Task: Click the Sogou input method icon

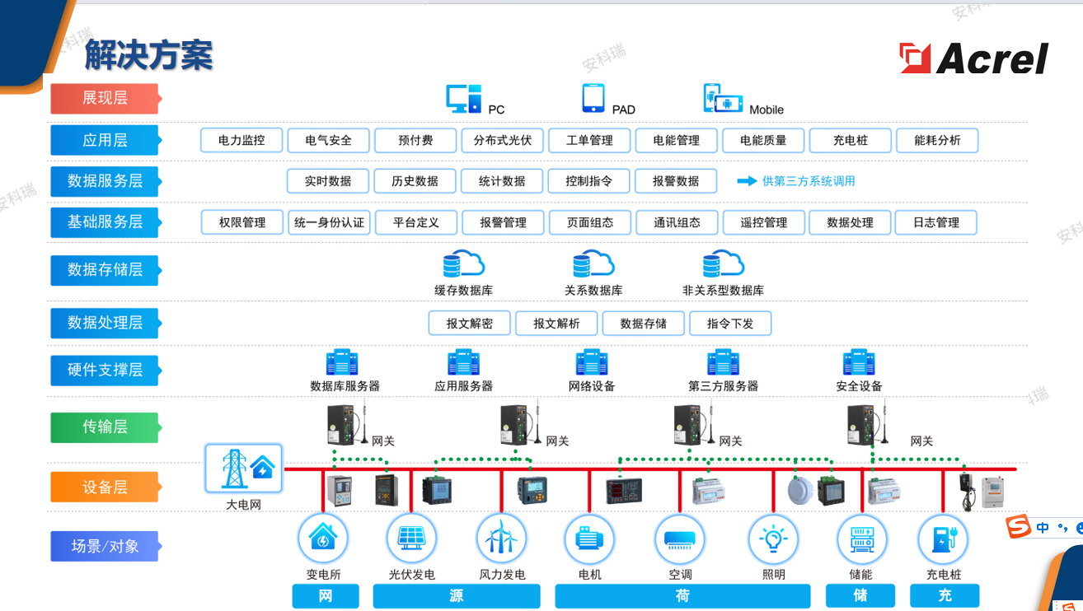Action: 1020,527
